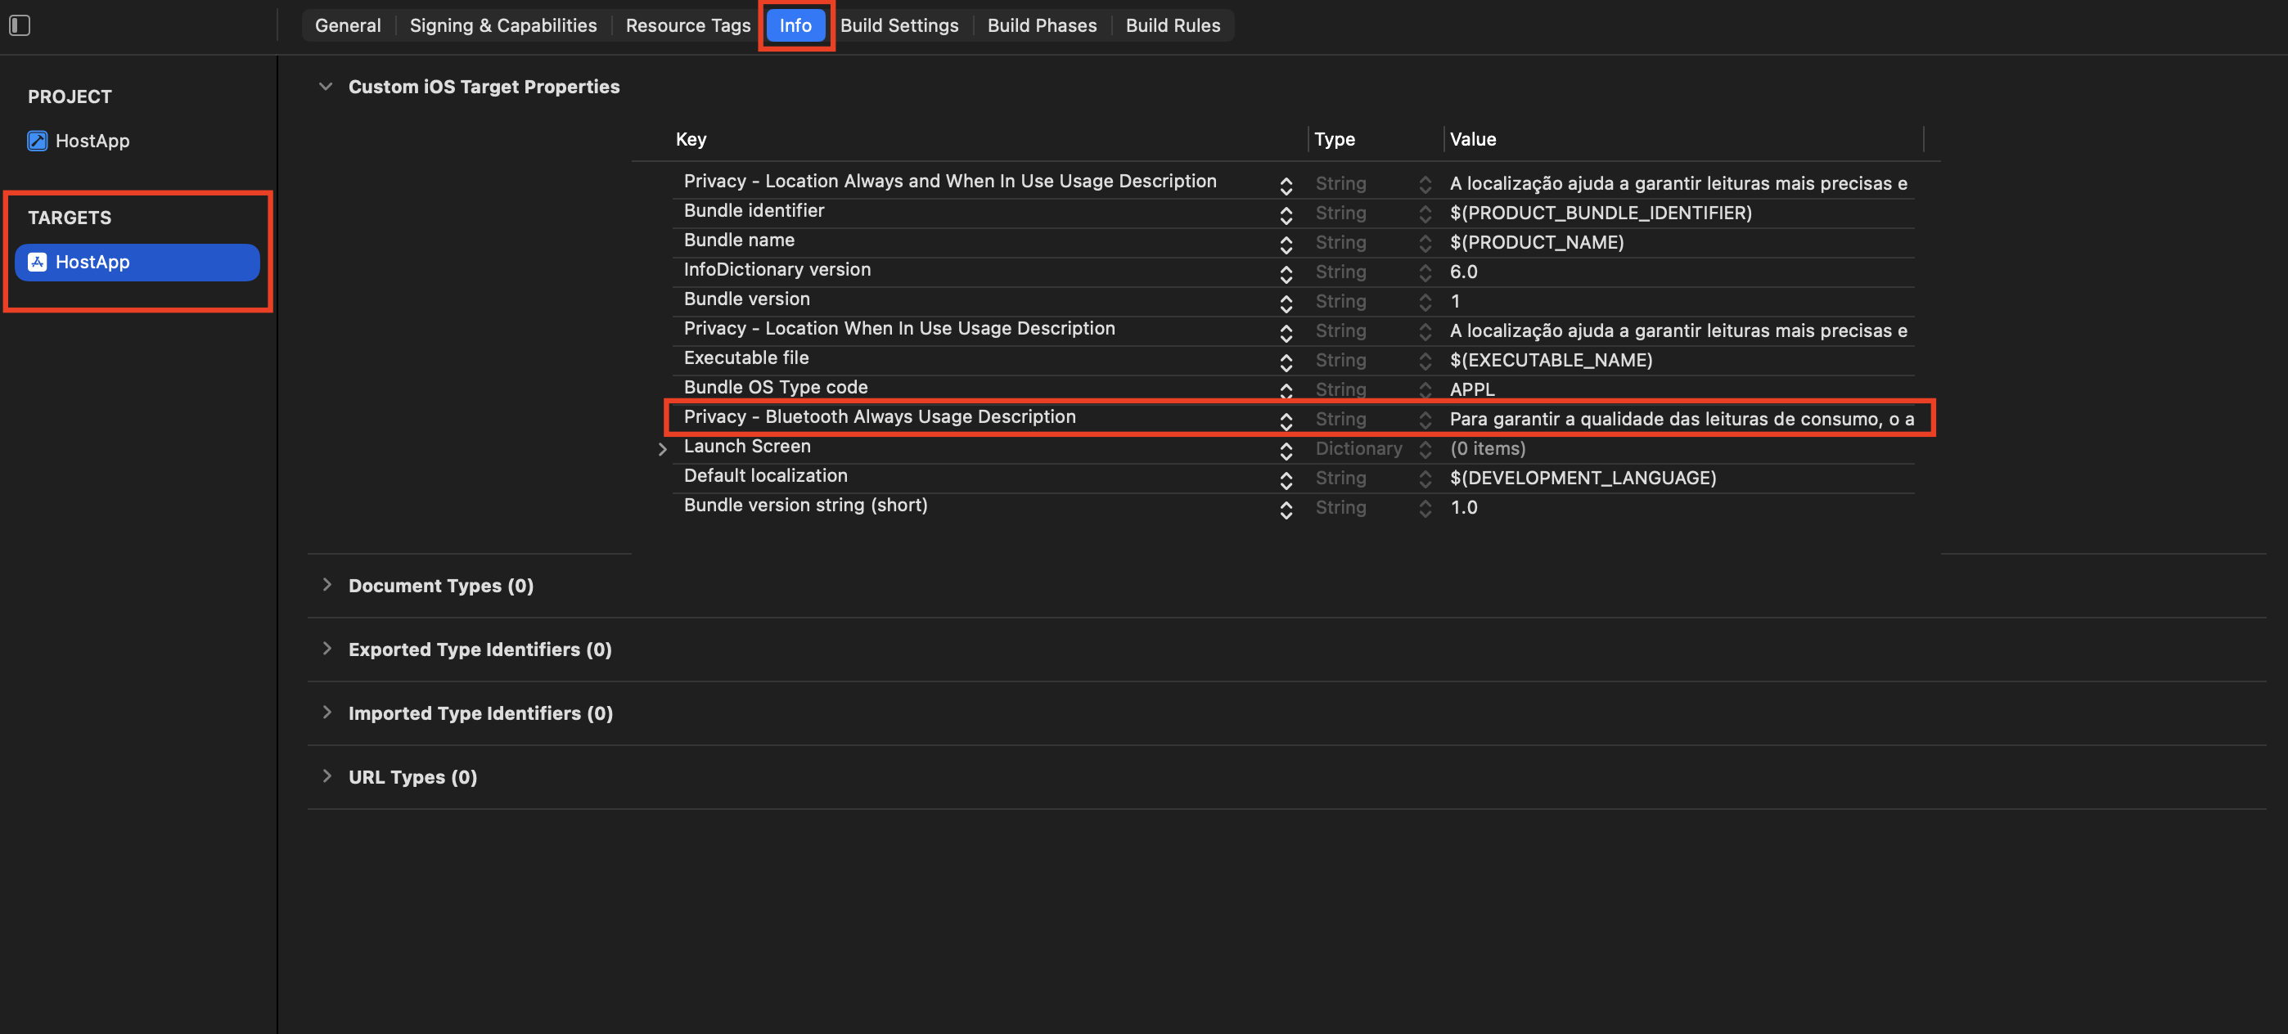2288x1034 pixels.
Task: Open key stepper for Executable file row
Action: [x=1286, y=362]
